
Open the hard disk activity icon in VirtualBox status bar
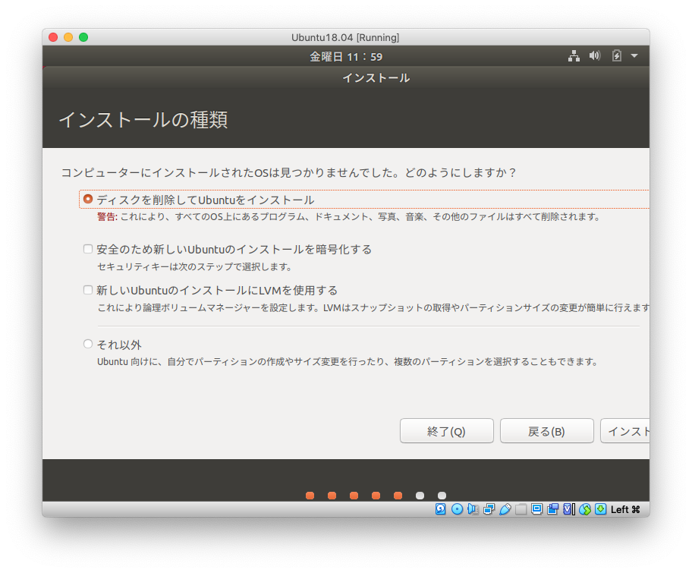440,509
